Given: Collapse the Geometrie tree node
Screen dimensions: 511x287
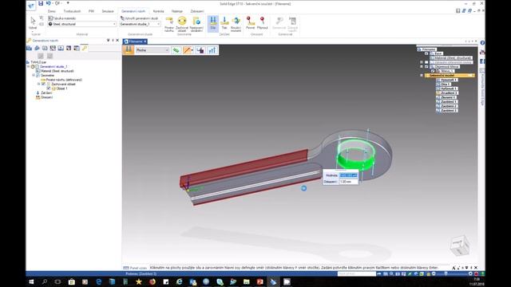Looking at the screenshot, I should tap(34, 75).
